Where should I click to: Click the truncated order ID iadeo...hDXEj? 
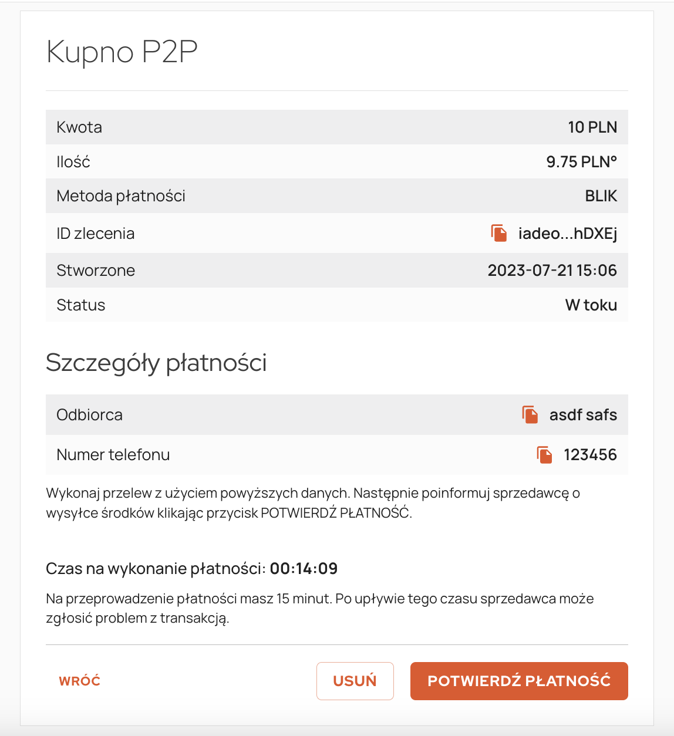coord(567,234)
